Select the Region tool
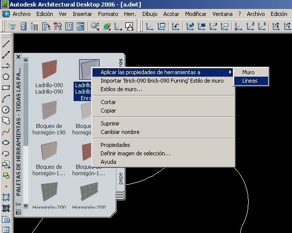292x233 pixels. point(6,219)
